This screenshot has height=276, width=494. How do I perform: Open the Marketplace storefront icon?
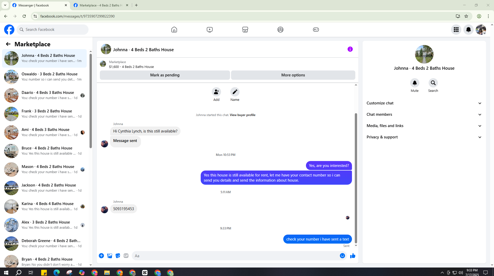point(245,30)
